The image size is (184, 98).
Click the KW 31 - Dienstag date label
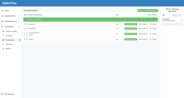172,9
